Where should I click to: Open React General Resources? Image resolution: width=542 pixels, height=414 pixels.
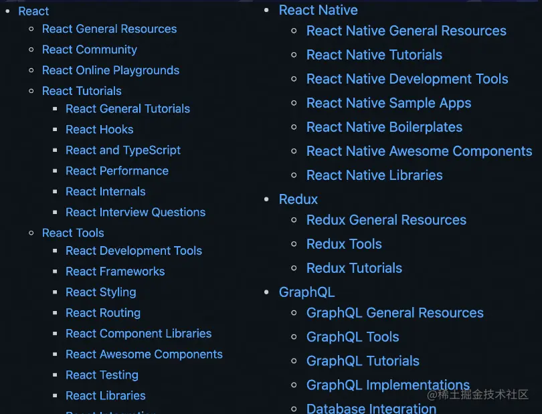click(109, 29)
